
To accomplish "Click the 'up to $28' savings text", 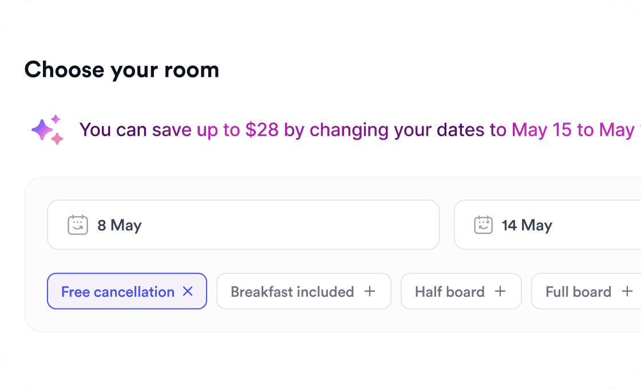I will [x=238, y=130].
